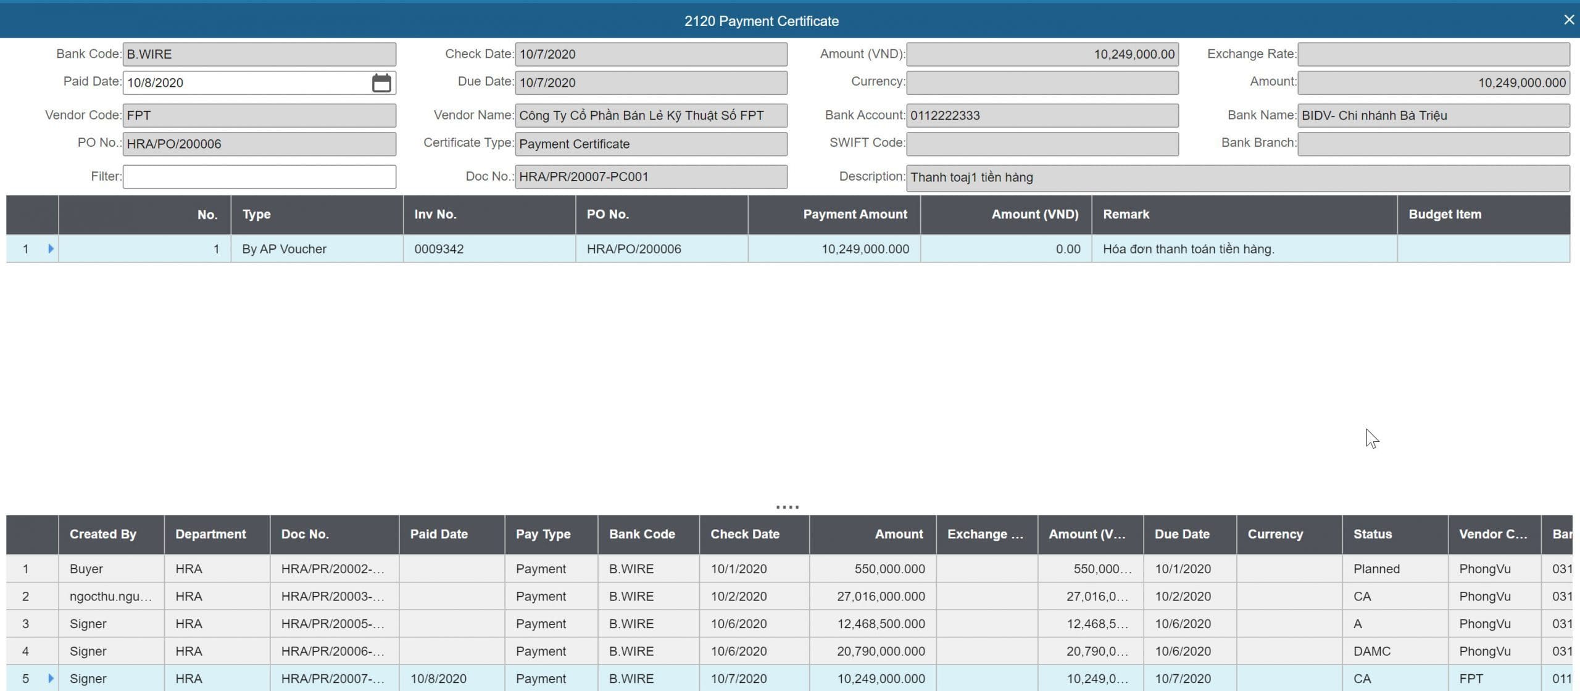This screenshot has width=1580, height=691.
Task: Click the Paid Date field showing 10/8/2020
Action: pyautogui.click(x=247, y=83)
